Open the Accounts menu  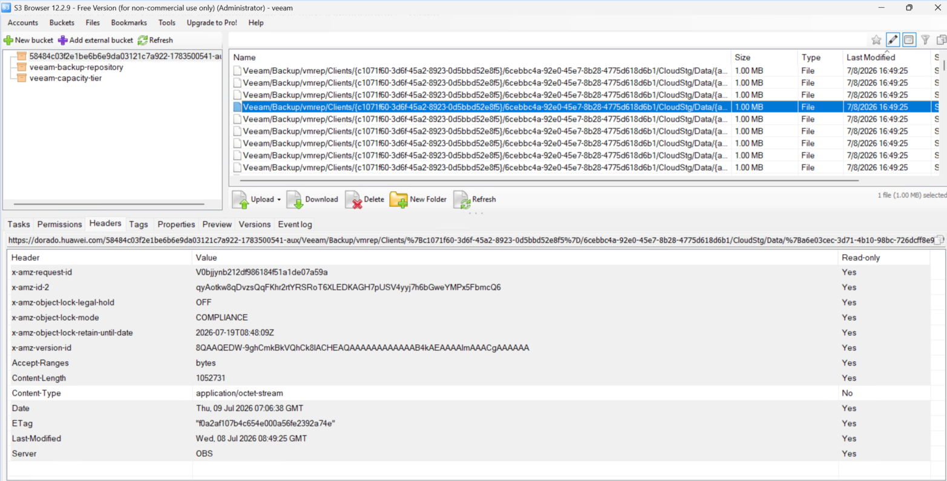tap(23, 22)
